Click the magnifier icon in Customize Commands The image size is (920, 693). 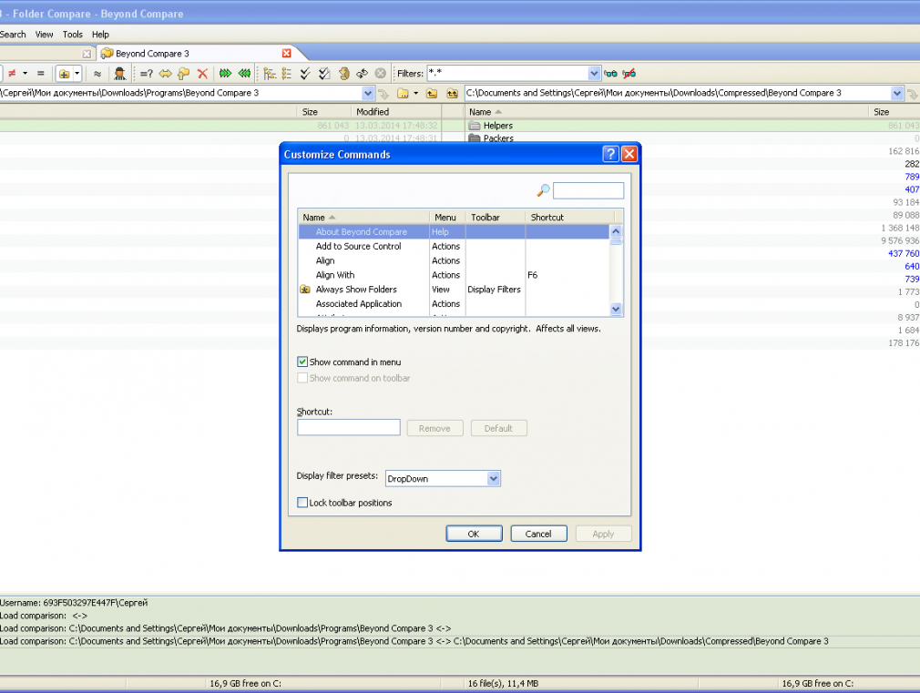point(543,190)
